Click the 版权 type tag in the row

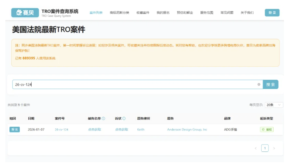tap(267, 129)
